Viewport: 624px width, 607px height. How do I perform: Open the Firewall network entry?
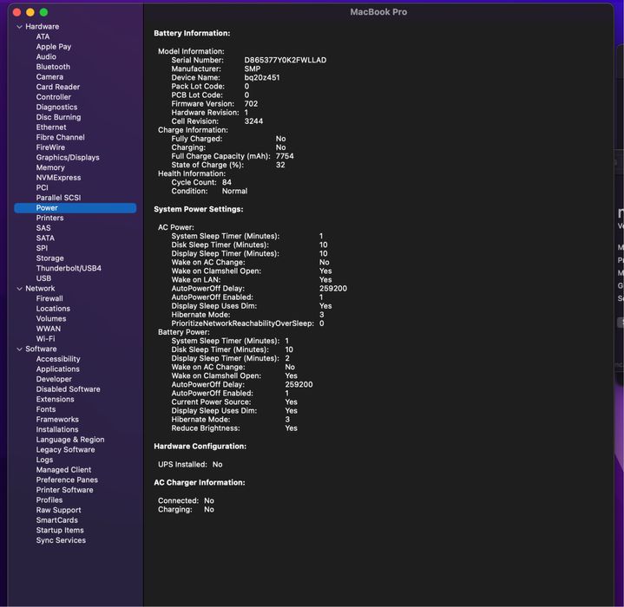[x=49, y=298]
